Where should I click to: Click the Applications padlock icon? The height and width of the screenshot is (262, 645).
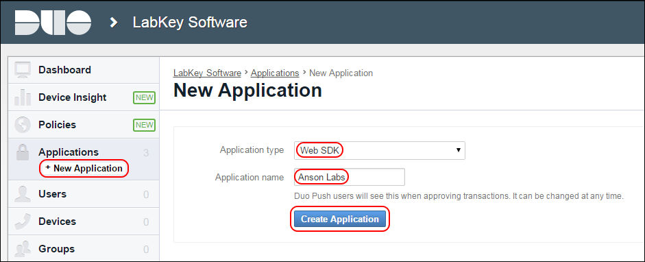coord(22,152)
